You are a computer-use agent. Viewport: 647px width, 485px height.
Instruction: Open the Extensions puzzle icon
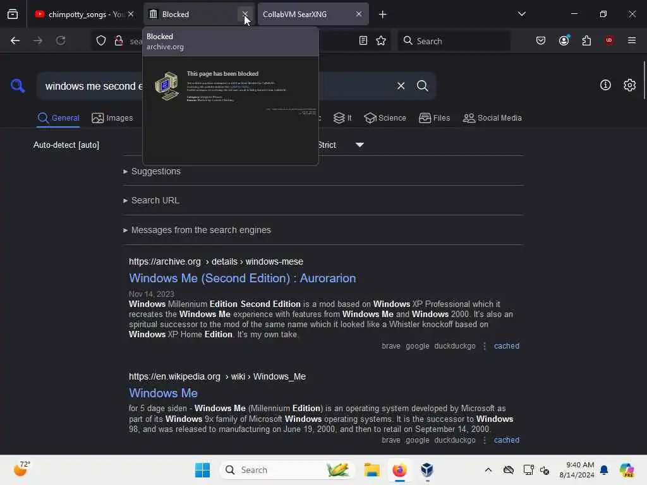[x=586, y=40]
